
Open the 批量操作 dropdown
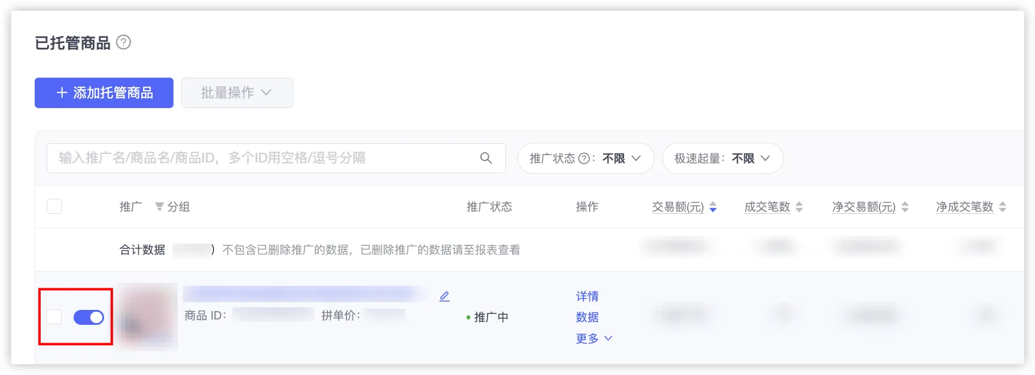click(x=237, y=93)
